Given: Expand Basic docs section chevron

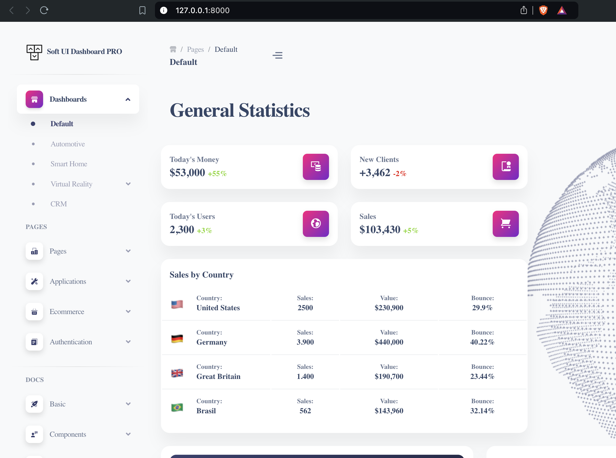Looking at the screenshot, I should (128, 404).
